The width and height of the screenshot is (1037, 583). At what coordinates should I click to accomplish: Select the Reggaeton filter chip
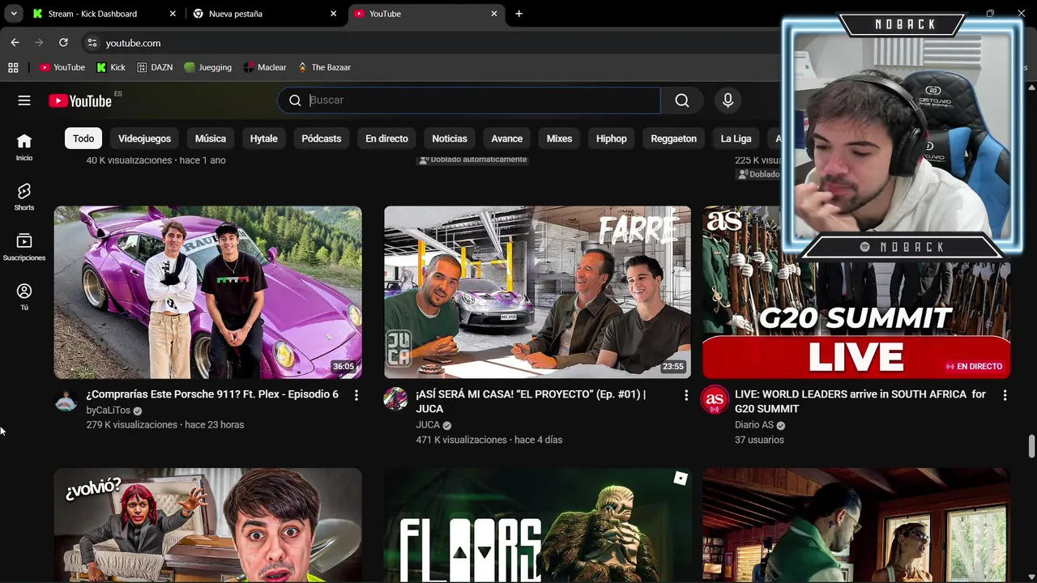coord(673,138)
